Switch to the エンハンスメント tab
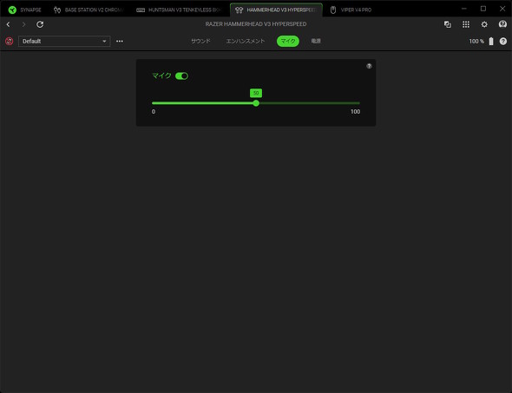The image size is (512, 393). [246, 41]
